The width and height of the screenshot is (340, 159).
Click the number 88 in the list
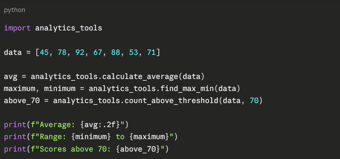click(x=116, y=52)
